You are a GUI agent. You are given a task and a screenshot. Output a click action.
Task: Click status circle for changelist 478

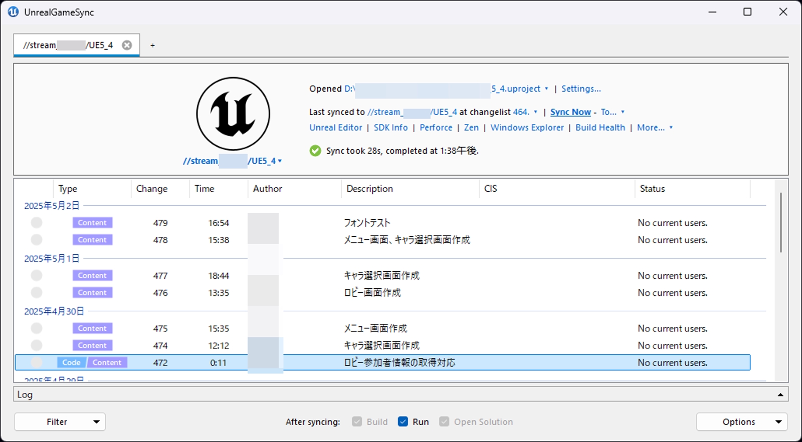[x=37, y=240]
